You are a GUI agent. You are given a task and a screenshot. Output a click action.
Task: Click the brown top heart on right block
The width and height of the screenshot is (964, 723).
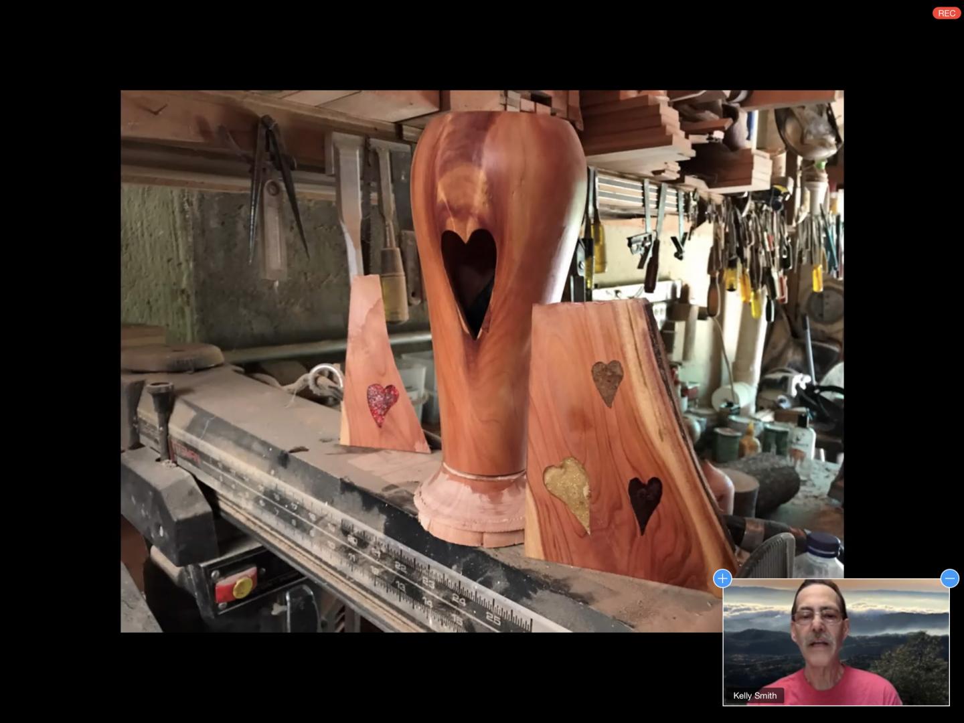click(607, 382)
